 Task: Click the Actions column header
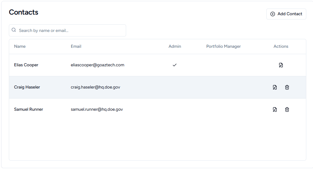[281, 47]
